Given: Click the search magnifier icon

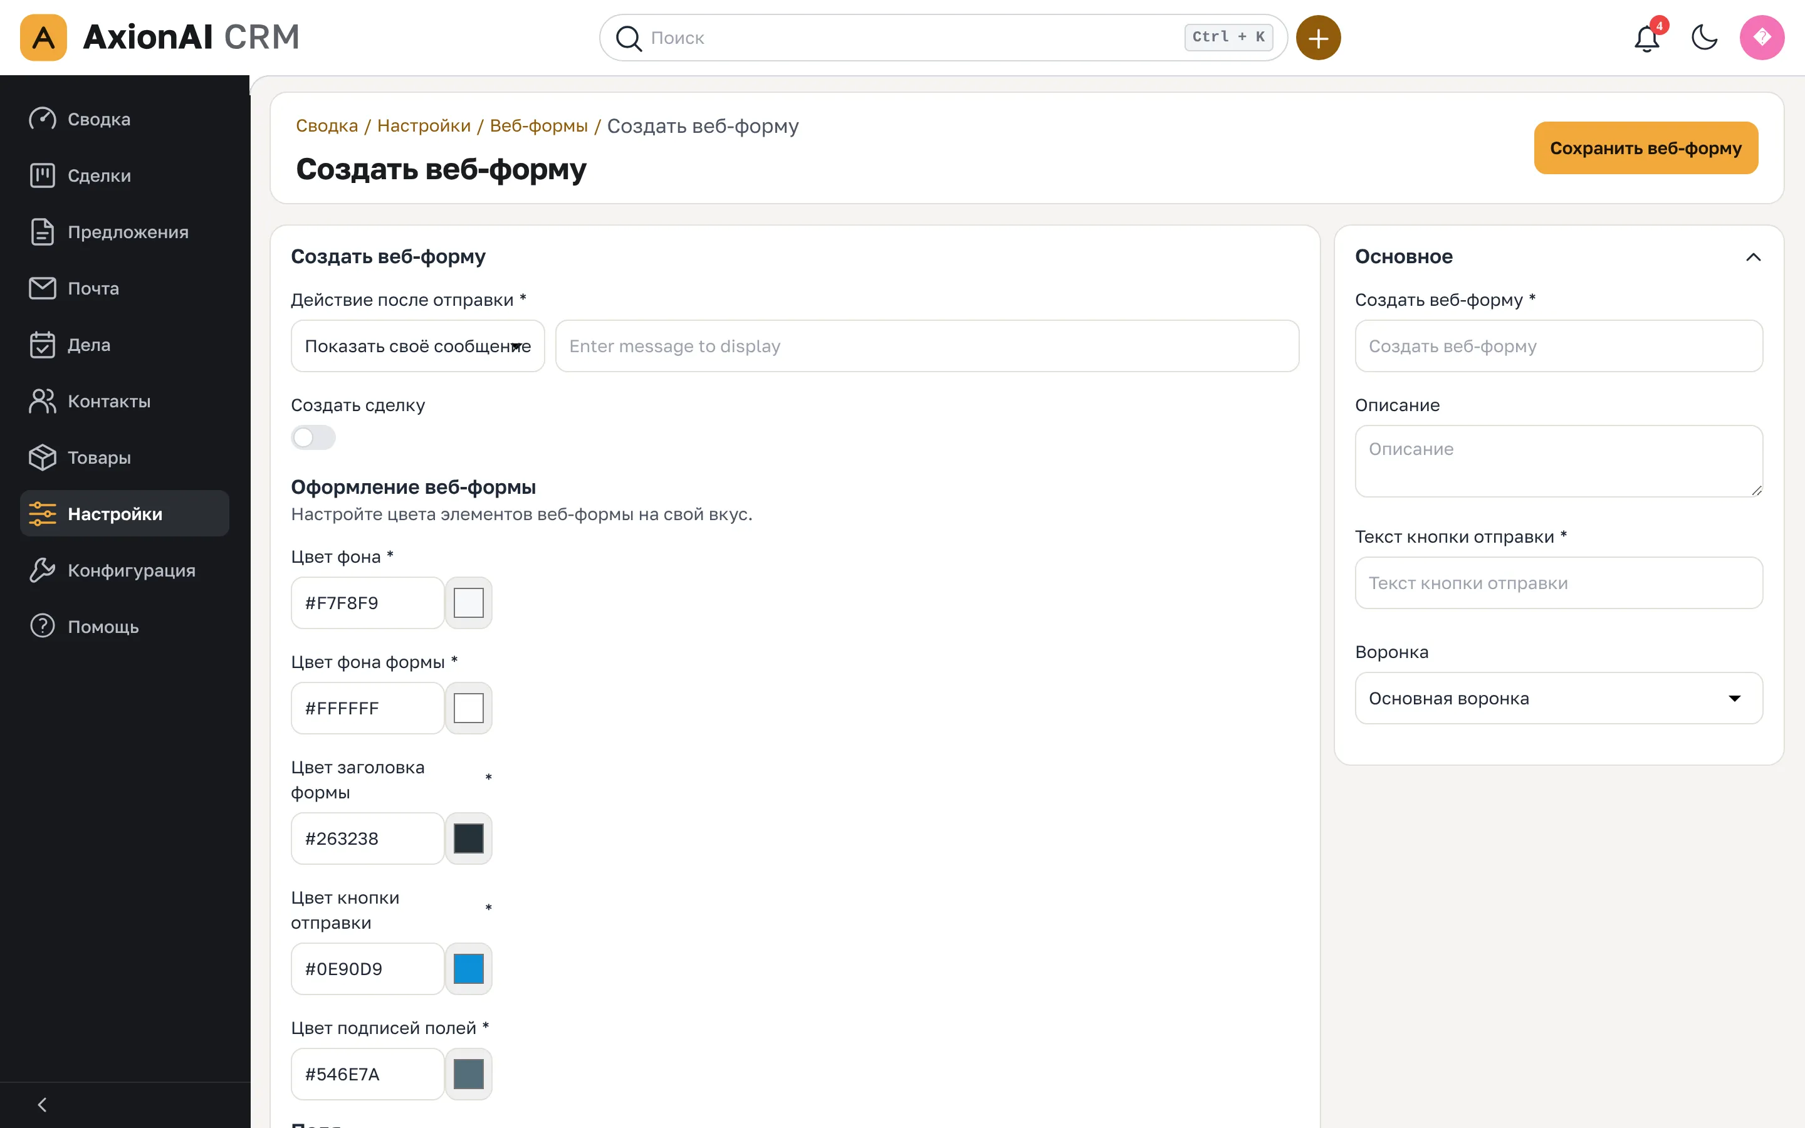Looking at the screenshot, I should point(629,38).
